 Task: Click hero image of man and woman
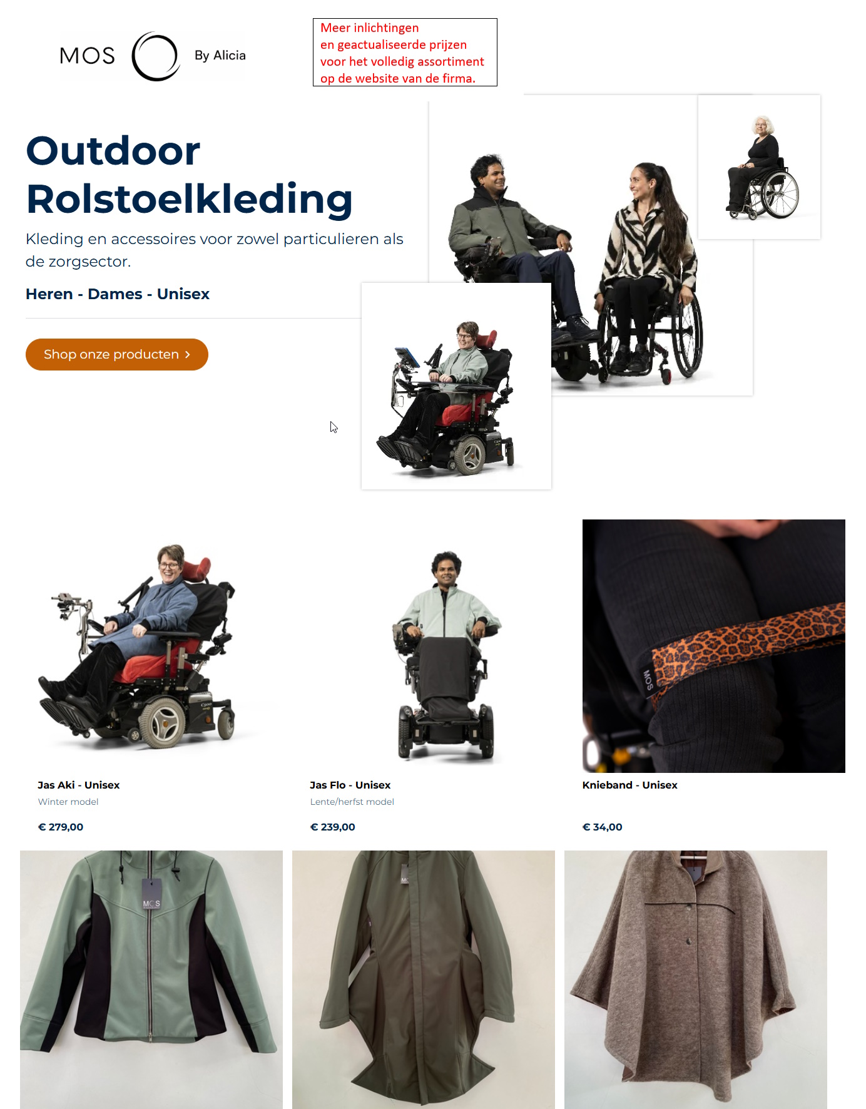coord(626,263)
